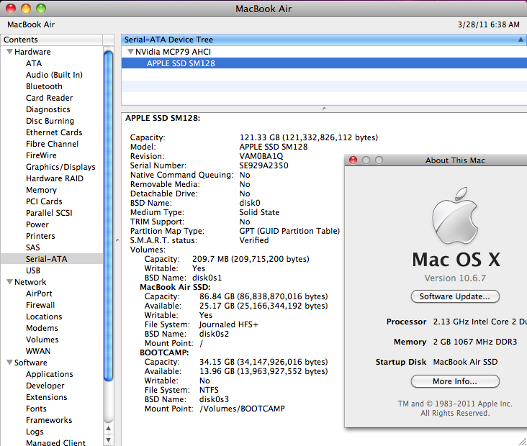Click the MacBook Air SSD volume heading
Viewport: 527px width, 446px height.
click(x=175, y=287)
